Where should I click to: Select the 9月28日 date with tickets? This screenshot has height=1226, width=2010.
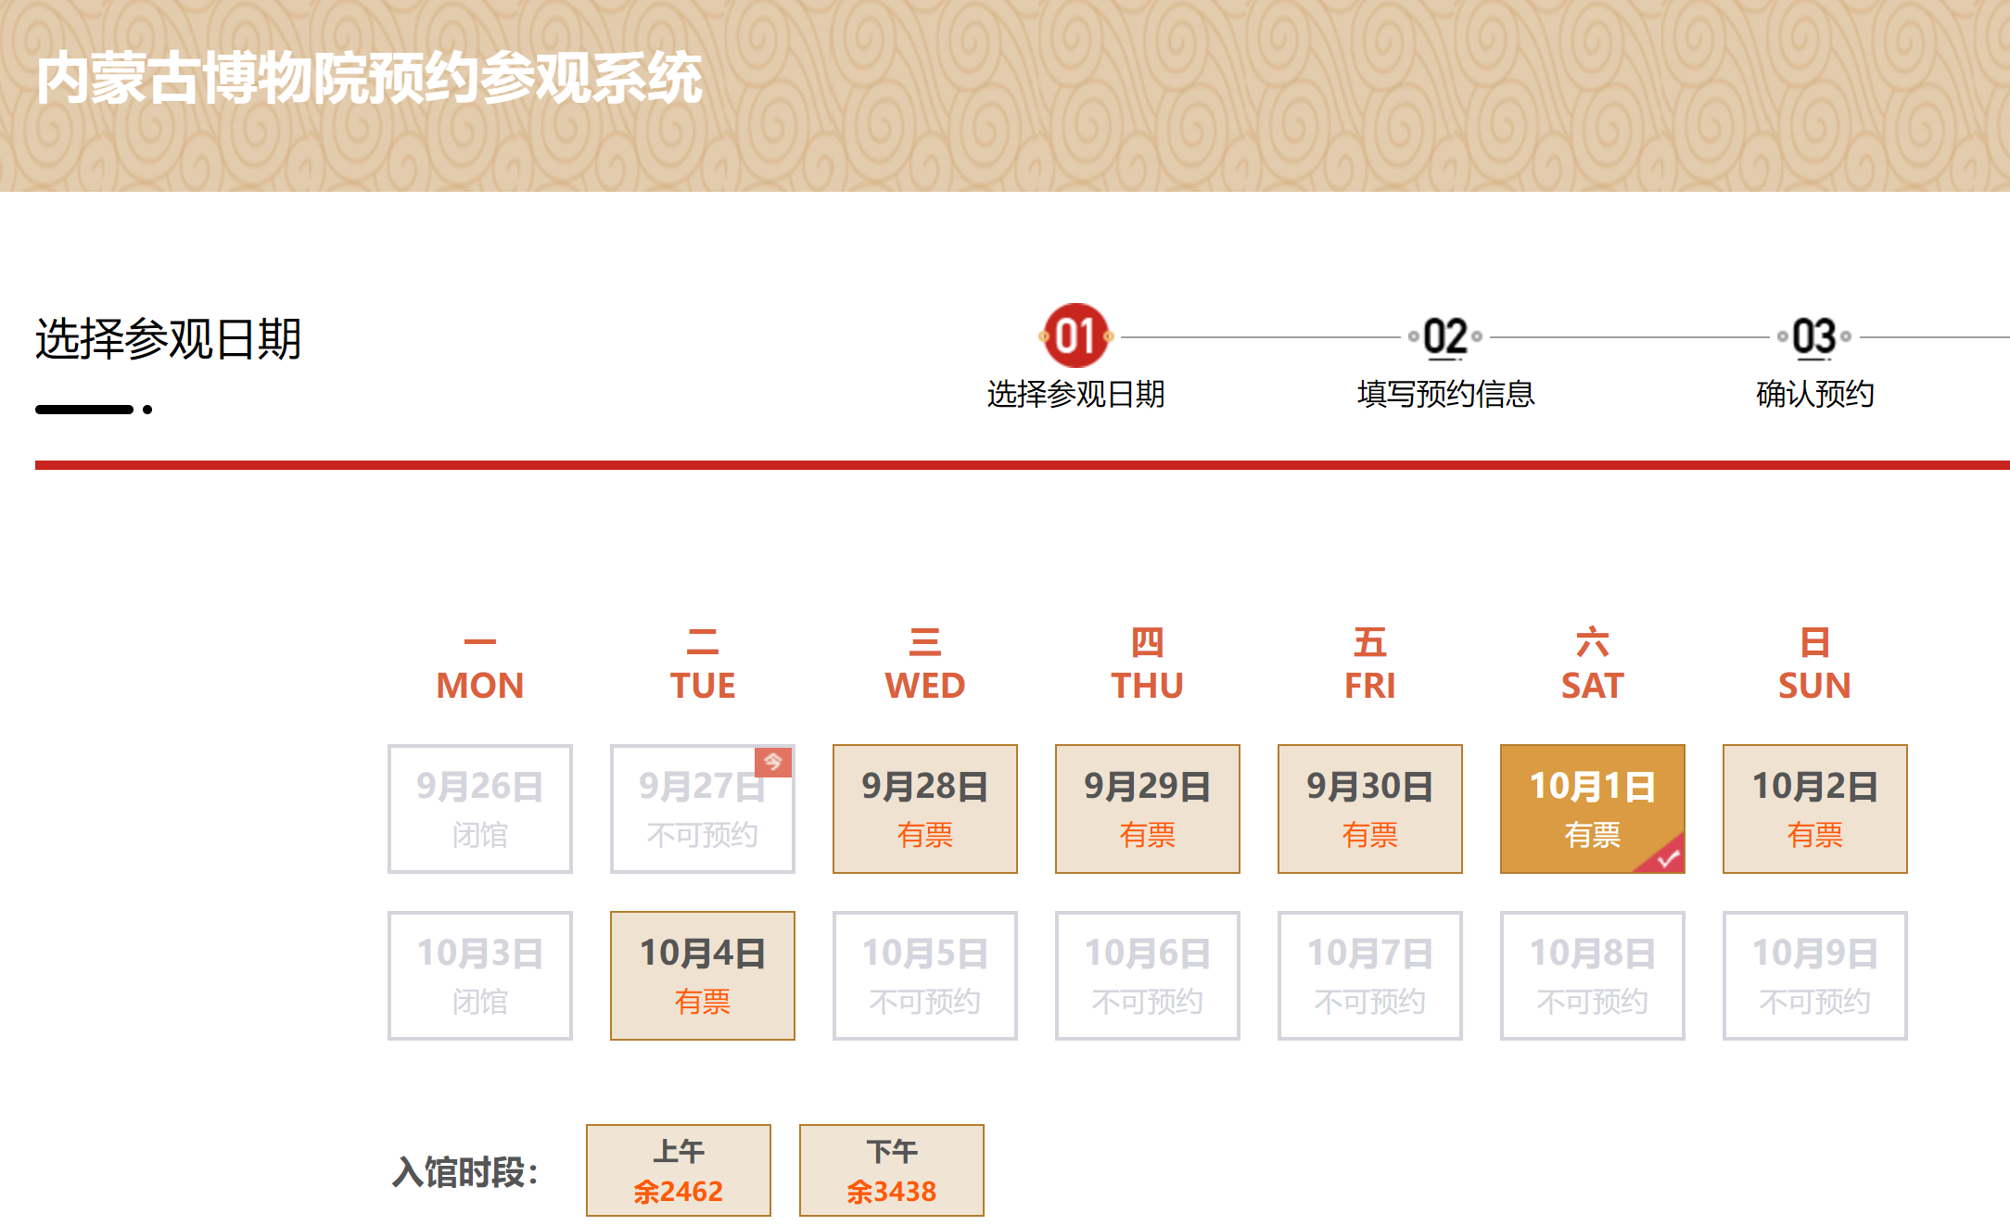point(924,808)
